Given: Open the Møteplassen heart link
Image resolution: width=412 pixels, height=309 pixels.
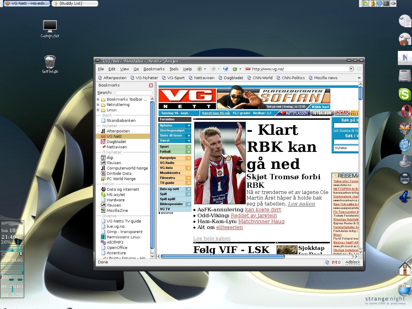Looking at the screenshot, I should click(294, 113).
